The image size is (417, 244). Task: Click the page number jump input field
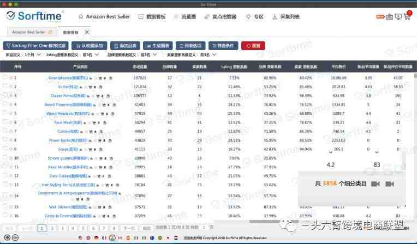204,228
